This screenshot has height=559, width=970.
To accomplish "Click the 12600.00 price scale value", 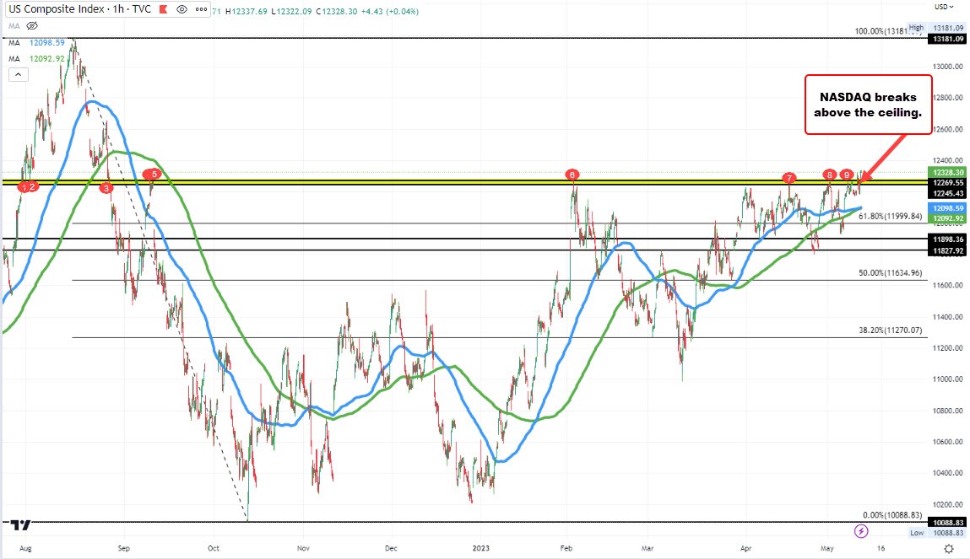I will click(947, 129).
